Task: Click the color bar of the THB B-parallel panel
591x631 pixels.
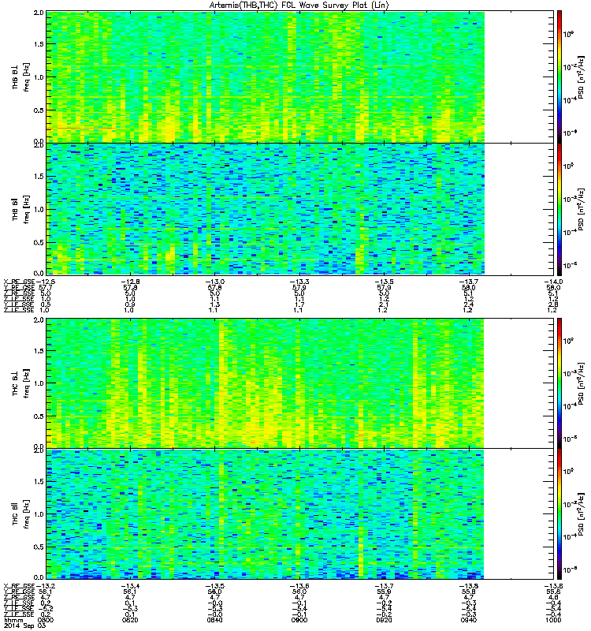Action: click(x=559, y=209)
